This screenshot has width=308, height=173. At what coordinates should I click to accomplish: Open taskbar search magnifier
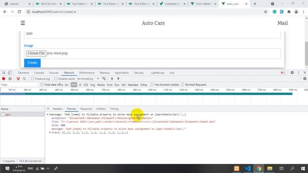(292, 169)
